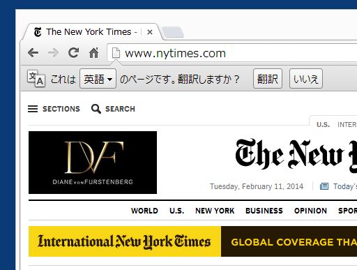This screenshot has height=270, width=357.
Task: Click the Search magnifier icon
Action: [x=96, y=109]
